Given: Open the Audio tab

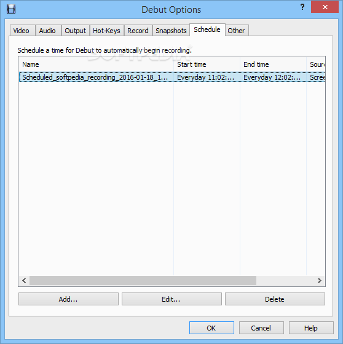Looking at the screenshot, I should click(x=49, y=31).
